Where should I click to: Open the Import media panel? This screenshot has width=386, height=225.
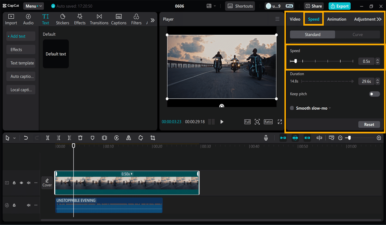pos(11,19)
